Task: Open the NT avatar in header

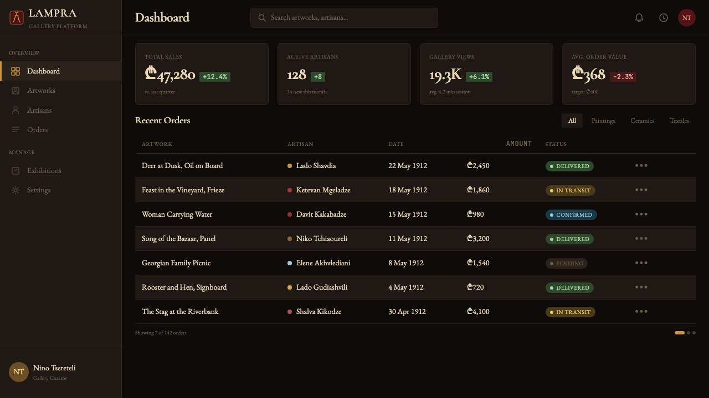Action: (x=687, y=18)
